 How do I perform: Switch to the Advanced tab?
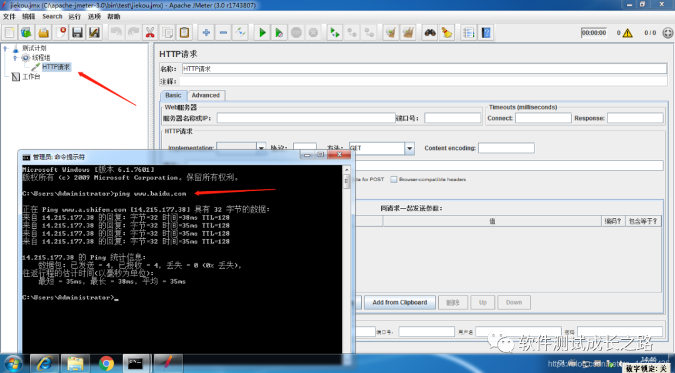point(206,96)
